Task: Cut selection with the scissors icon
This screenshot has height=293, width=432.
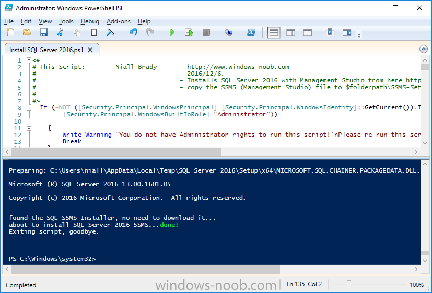Action: tap(60, 32)
